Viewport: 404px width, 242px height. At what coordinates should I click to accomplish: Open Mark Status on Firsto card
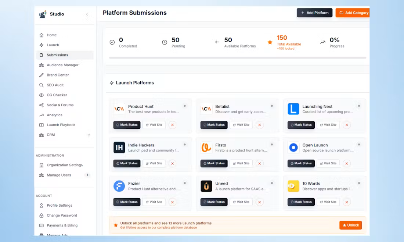214,163
